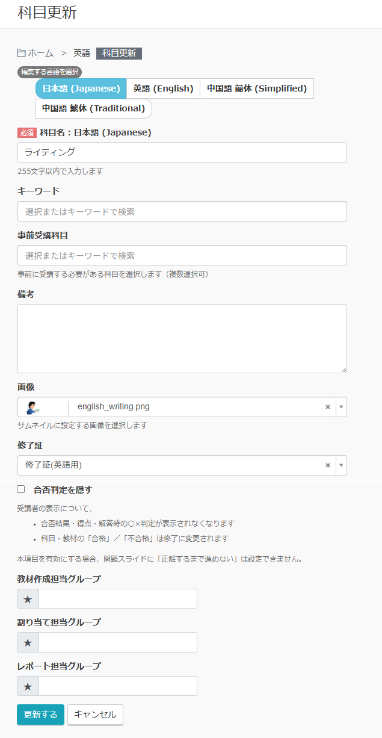
Task: Click star icon for 教材作成担当グループ
Action: pyautogui.click(x=28, y=599)
